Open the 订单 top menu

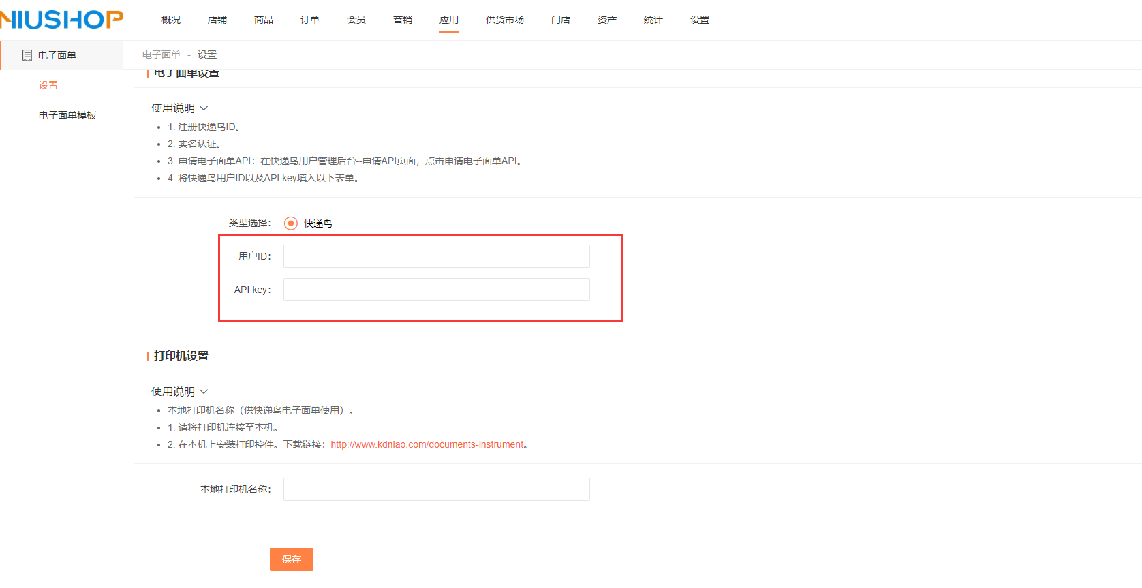[x=310, y=20]
